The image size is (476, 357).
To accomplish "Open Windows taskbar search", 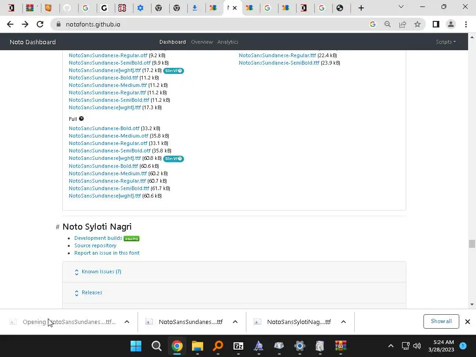I will point(156,346).
